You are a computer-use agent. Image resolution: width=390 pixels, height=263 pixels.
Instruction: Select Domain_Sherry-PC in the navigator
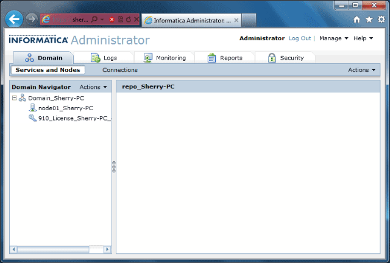point(56,98)
